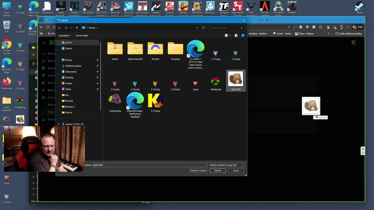
Task: Create a Nová složka
Action: pos(82,36)
